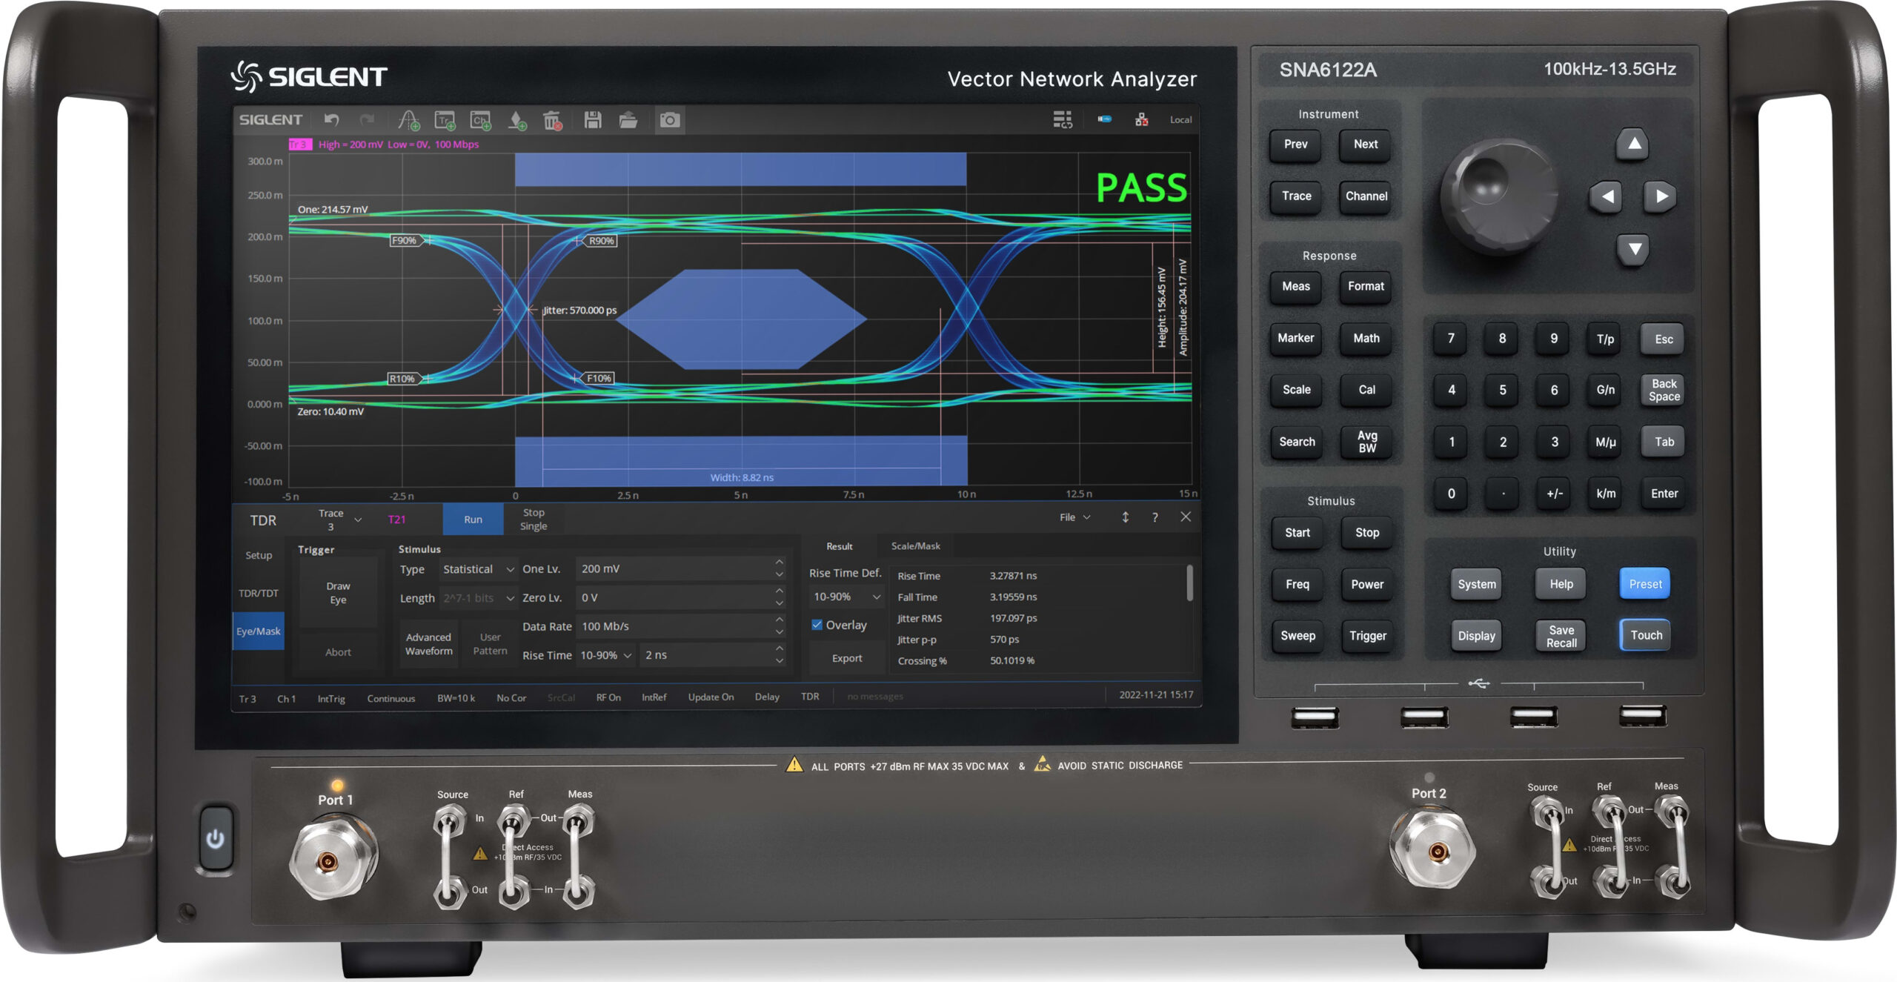Toggle the Overlay checkbox
Image resolution: width=1897 pixels, height=982 pixels.
[817, 625]
